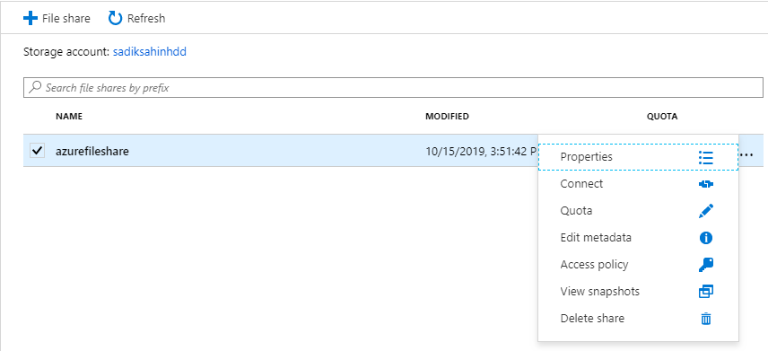The image size is (768, 351).
Task: Click the Delete share trash icon
Action: (706, 319)
